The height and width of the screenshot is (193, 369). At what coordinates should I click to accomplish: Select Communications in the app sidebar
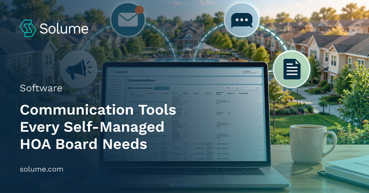click(116, 85)
